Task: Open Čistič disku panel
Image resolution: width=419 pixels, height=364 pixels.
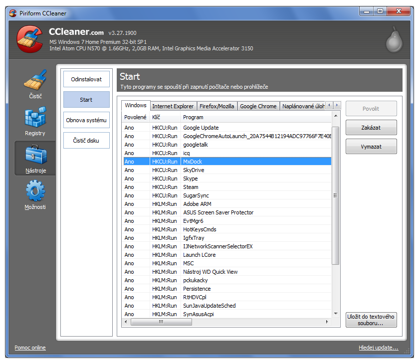Action: tap(86, 141)
